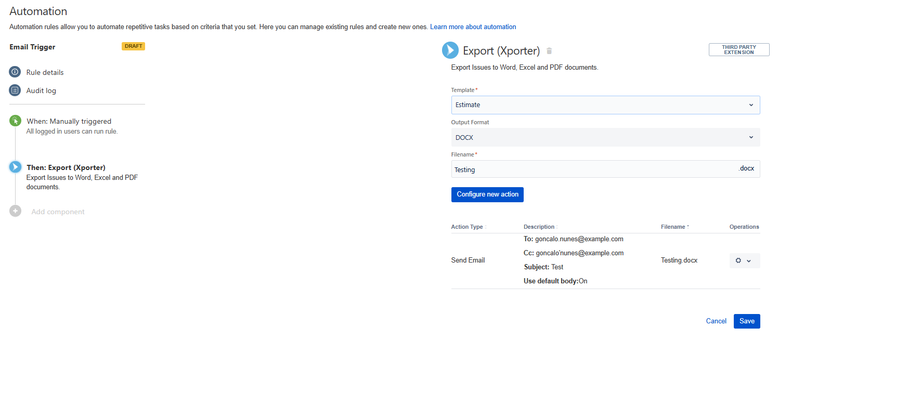
Task: Open Audit log section
Action: click(41, 90)
